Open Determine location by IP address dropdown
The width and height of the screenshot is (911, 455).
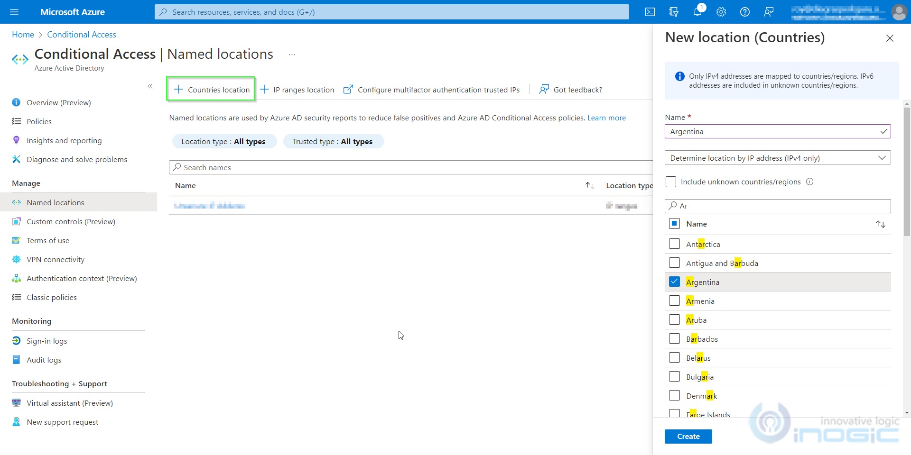pyautogui.click(x=778, y=158)
